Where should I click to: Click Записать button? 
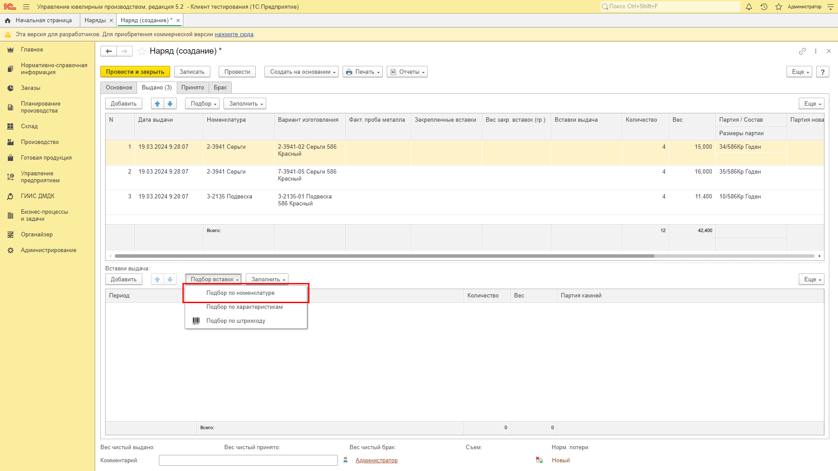pos(192,72)
